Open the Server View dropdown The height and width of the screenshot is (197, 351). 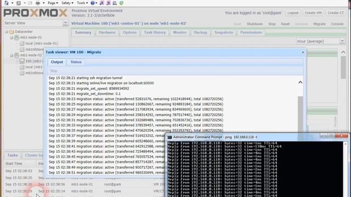coord(65,23)
